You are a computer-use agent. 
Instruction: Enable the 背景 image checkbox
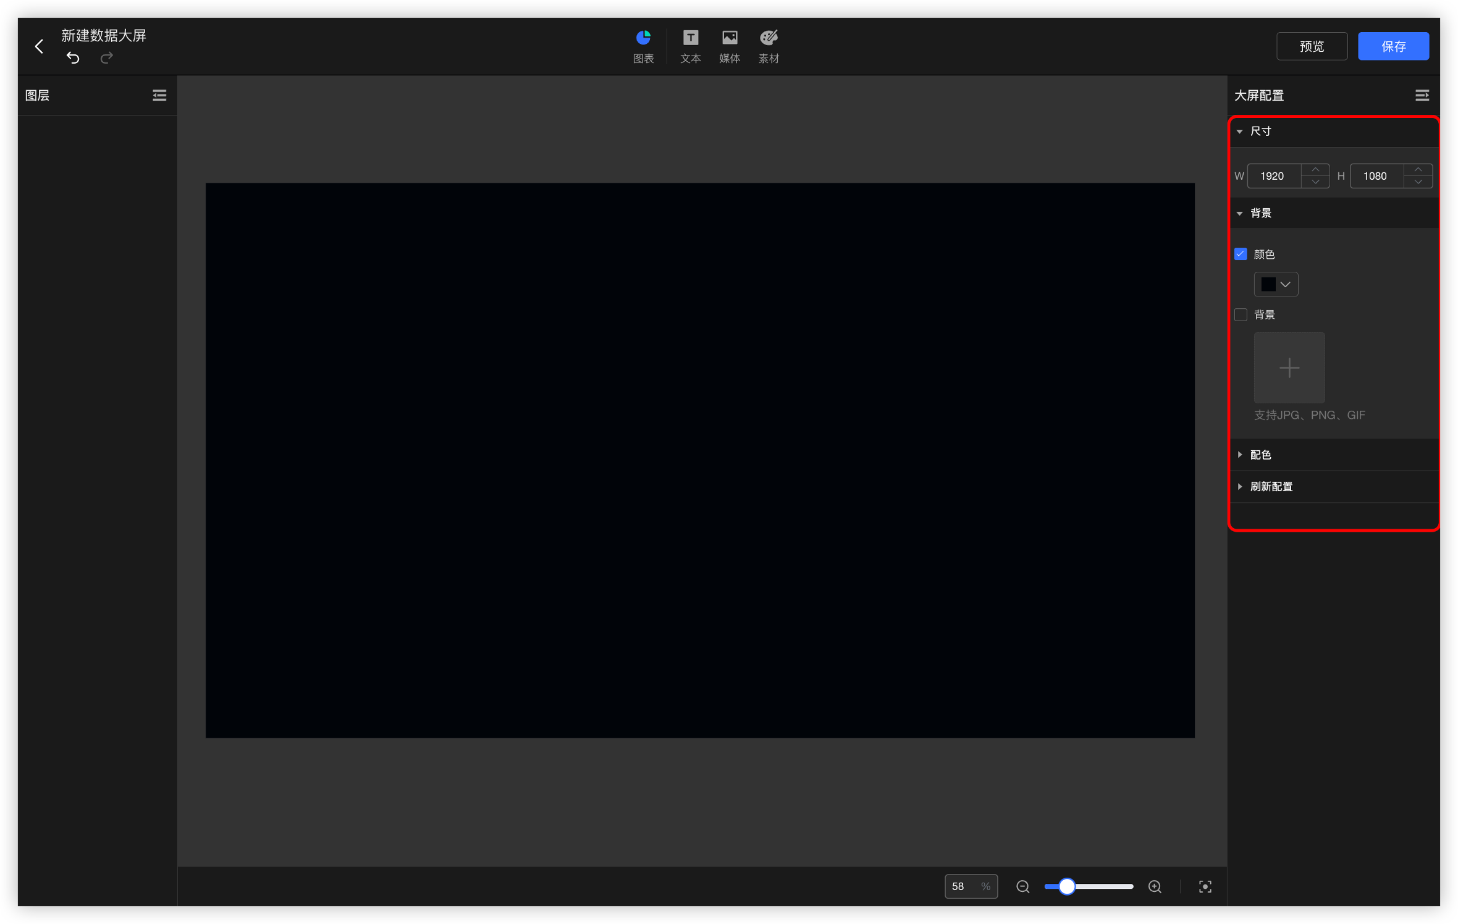pyautogui.click(x=1241, y=314)
